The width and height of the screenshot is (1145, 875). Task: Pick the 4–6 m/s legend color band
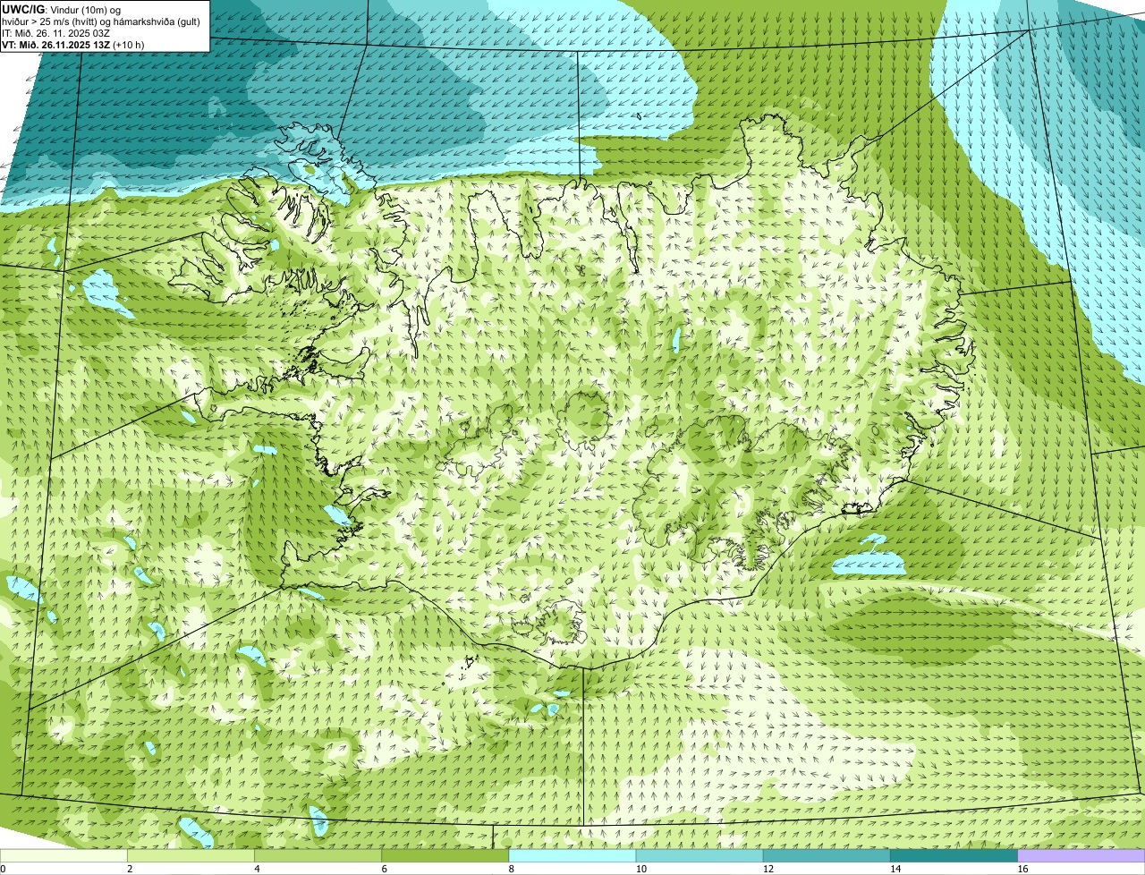tap(318, 856)
